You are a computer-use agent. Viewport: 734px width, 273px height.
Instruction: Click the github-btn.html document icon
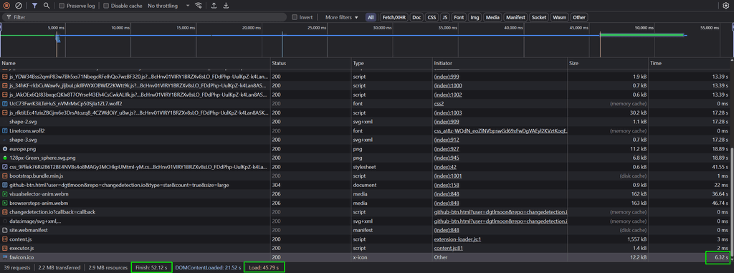(x=5, y=184)
